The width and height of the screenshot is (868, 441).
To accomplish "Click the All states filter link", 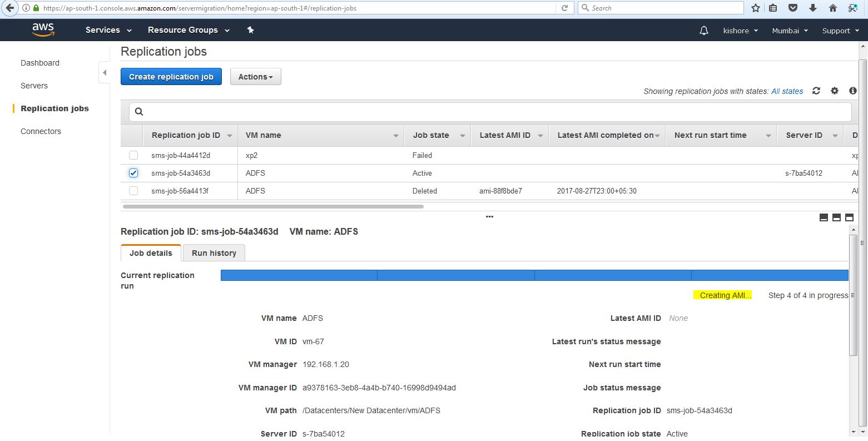I will (787, 91).
